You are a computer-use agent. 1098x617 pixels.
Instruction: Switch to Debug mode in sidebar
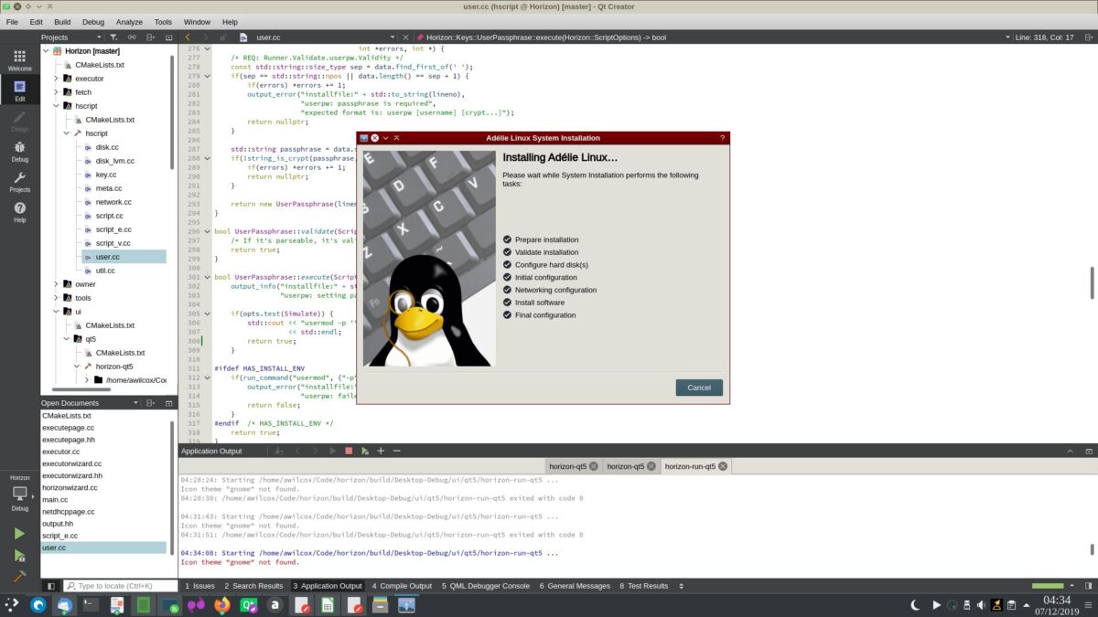[19, 151]
